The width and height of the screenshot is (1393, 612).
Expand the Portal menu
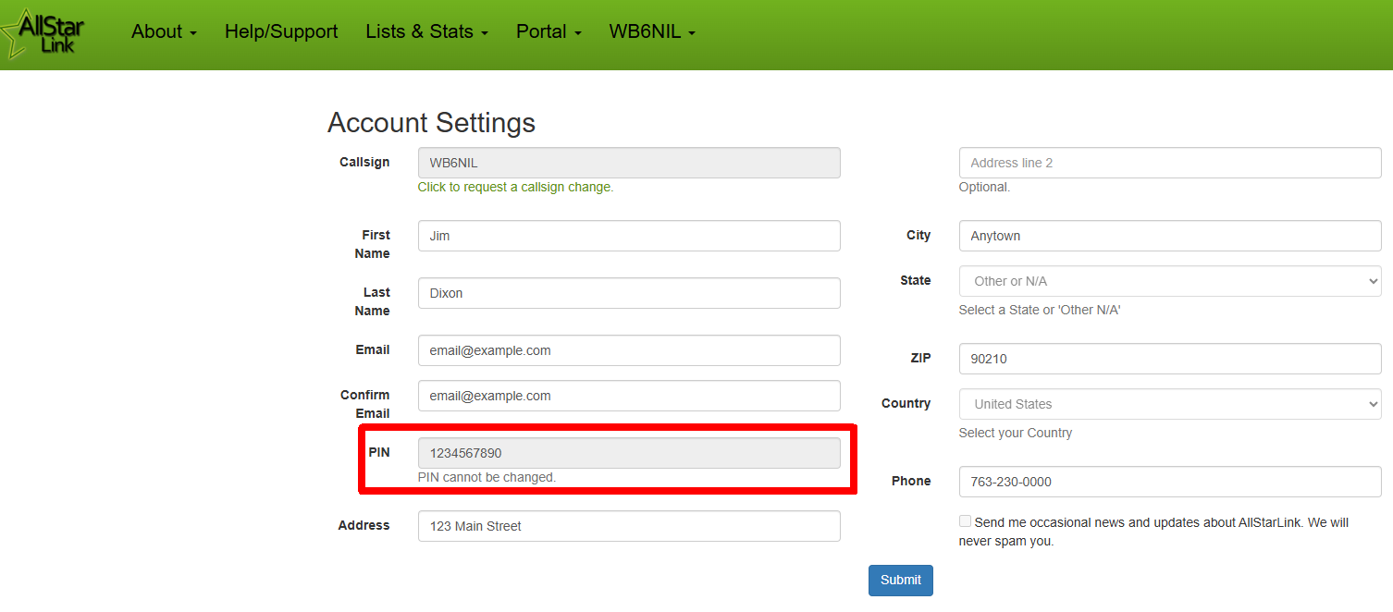click(x=549, y=31)
